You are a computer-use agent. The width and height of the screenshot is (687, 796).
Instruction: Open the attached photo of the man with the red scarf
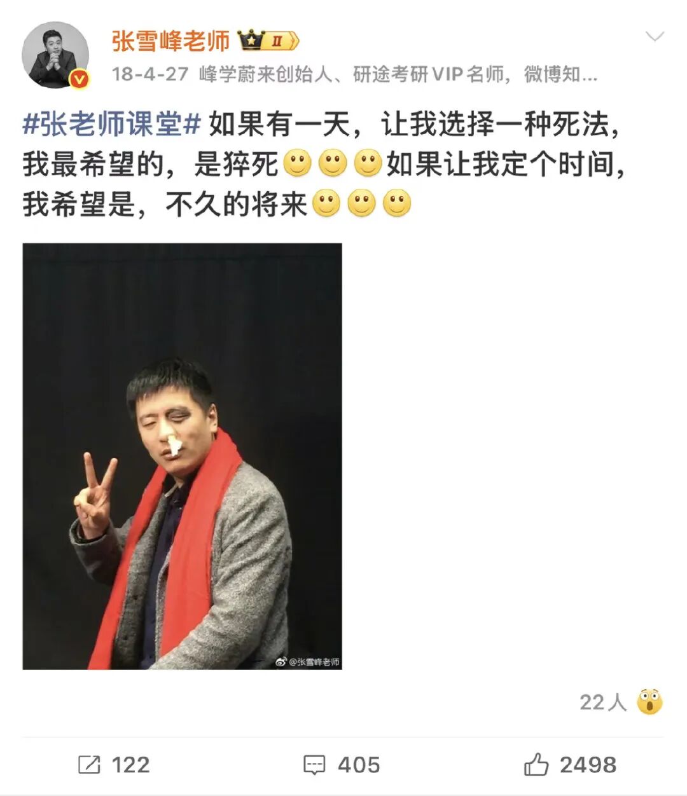pyautogui.click(x=183, y=456)
